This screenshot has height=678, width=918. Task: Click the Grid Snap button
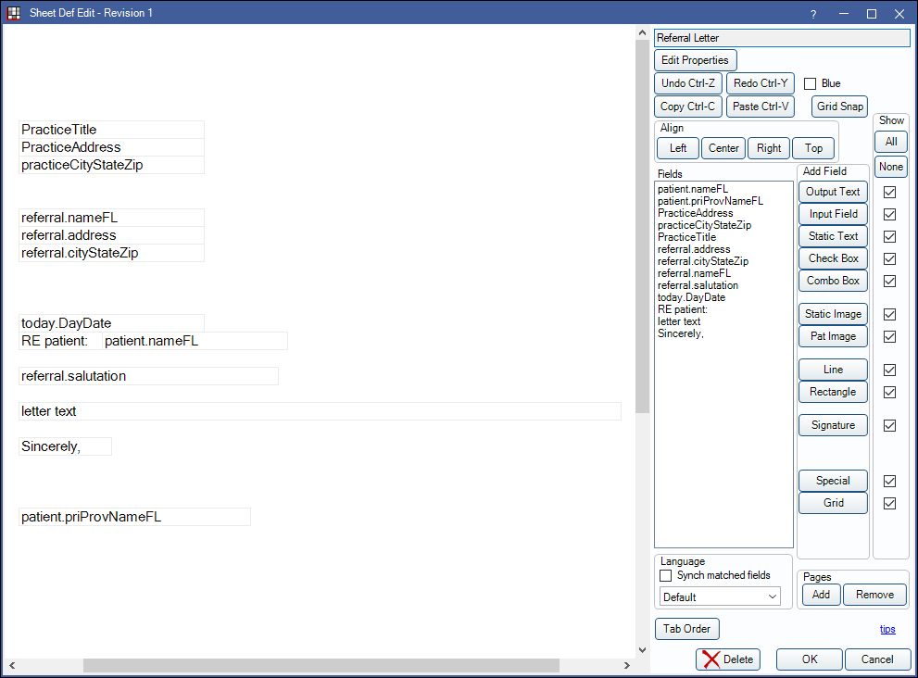[839, 107]
